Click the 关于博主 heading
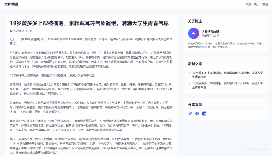Viewport: 272px width, 156px height. coord(195,21)
